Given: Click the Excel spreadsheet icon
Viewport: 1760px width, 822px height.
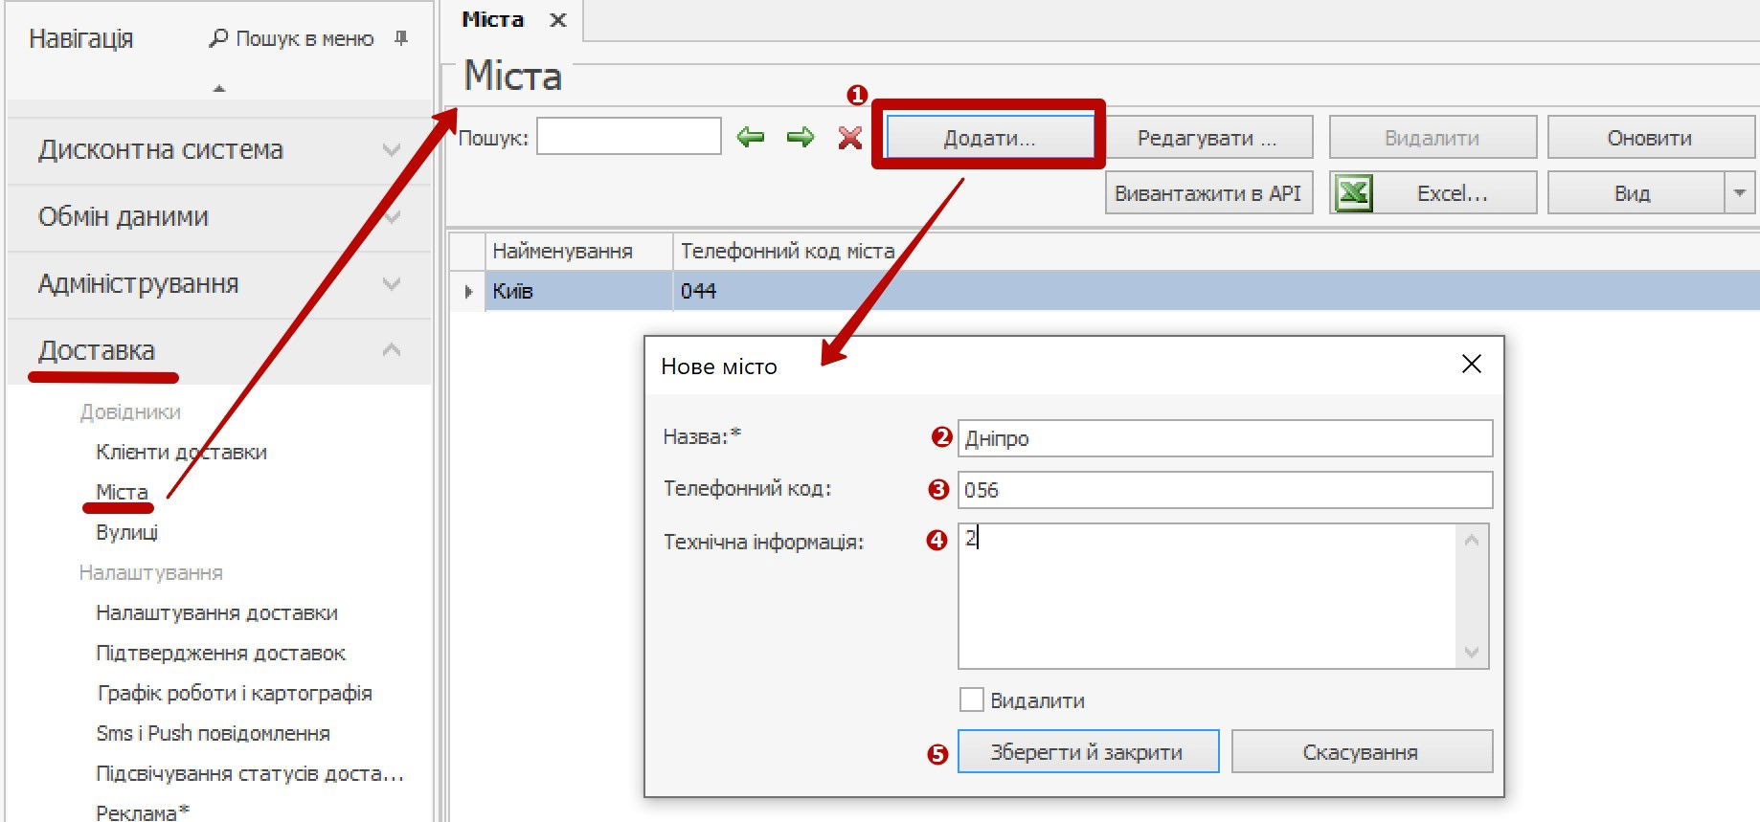Looking at the screenshot, I should (1353, 193).
